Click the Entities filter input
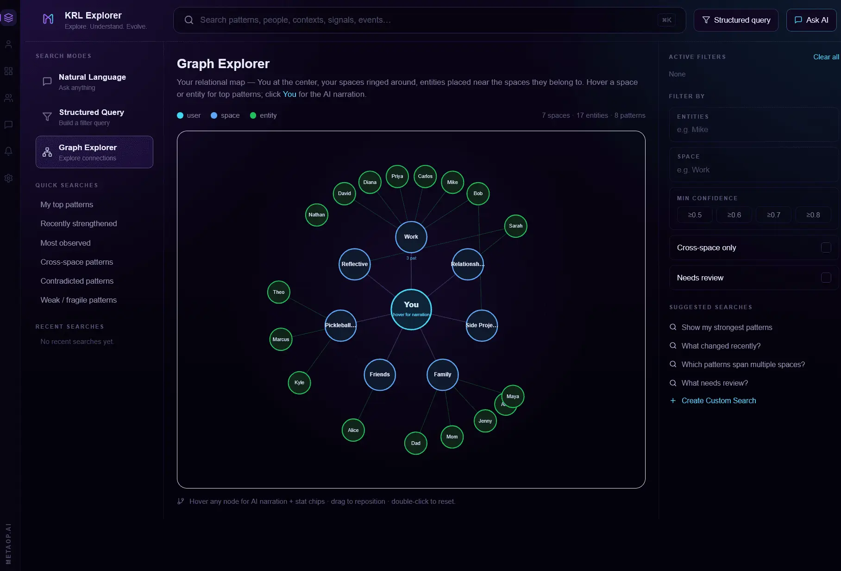 coord(754,125)
